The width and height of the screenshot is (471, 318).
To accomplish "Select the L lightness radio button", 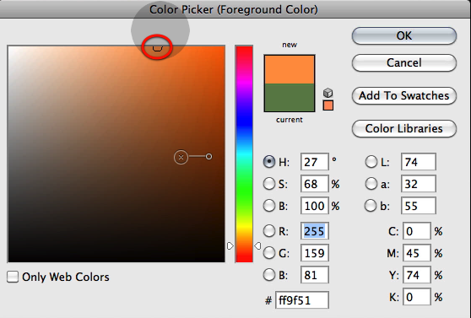I will (371, 162).
